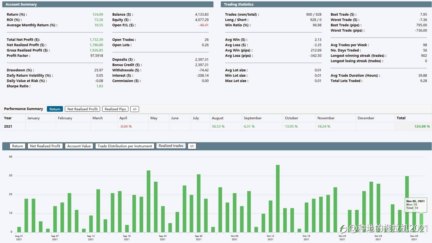Click the Balance value 4,133.83
The height and width of the screenshot is (243, 432).
pyautogui.click(x=202, y=15)
